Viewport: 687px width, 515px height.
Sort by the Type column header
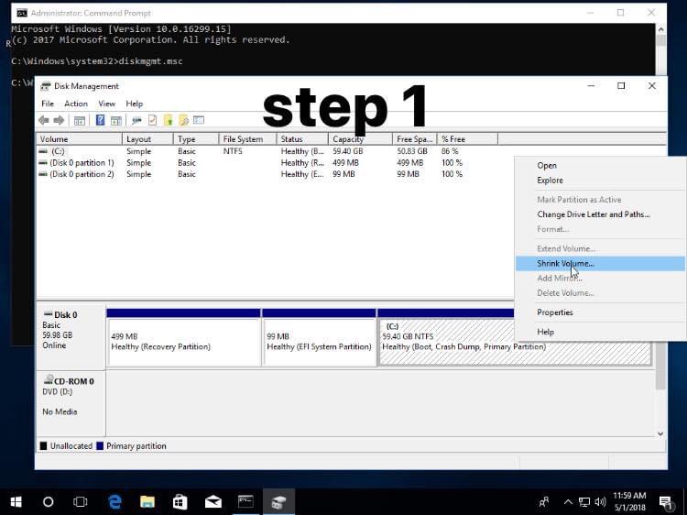[x=196, y=139]
